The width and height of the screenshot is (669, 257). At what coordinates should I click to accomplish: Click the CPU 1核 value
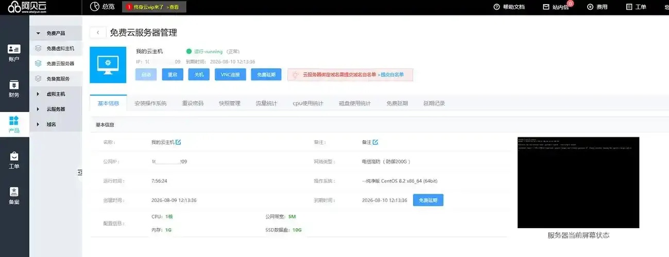(x=169, y=217)
